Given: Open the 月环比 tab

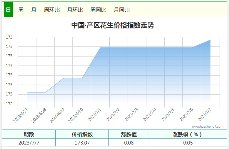Looking at the screenshot, I should [x=75, y=10].
